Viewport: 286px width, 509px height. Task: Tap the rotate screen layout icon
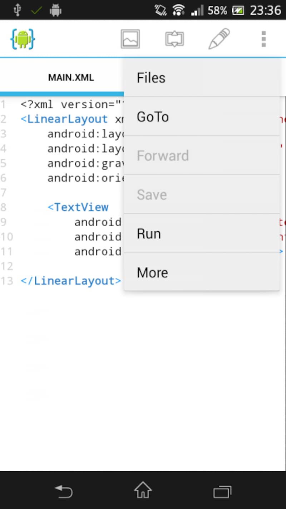(x=174, y=39)
